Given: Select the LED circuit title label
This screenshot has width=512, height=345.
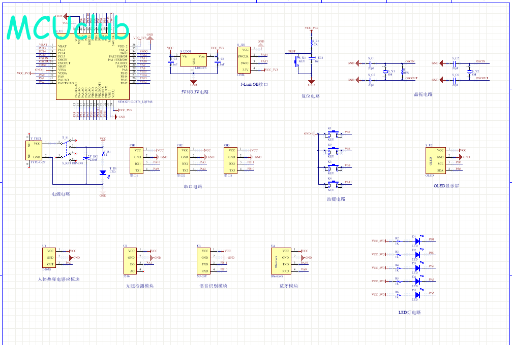Looking at the screenshot, I should click(x=409, y=313).
